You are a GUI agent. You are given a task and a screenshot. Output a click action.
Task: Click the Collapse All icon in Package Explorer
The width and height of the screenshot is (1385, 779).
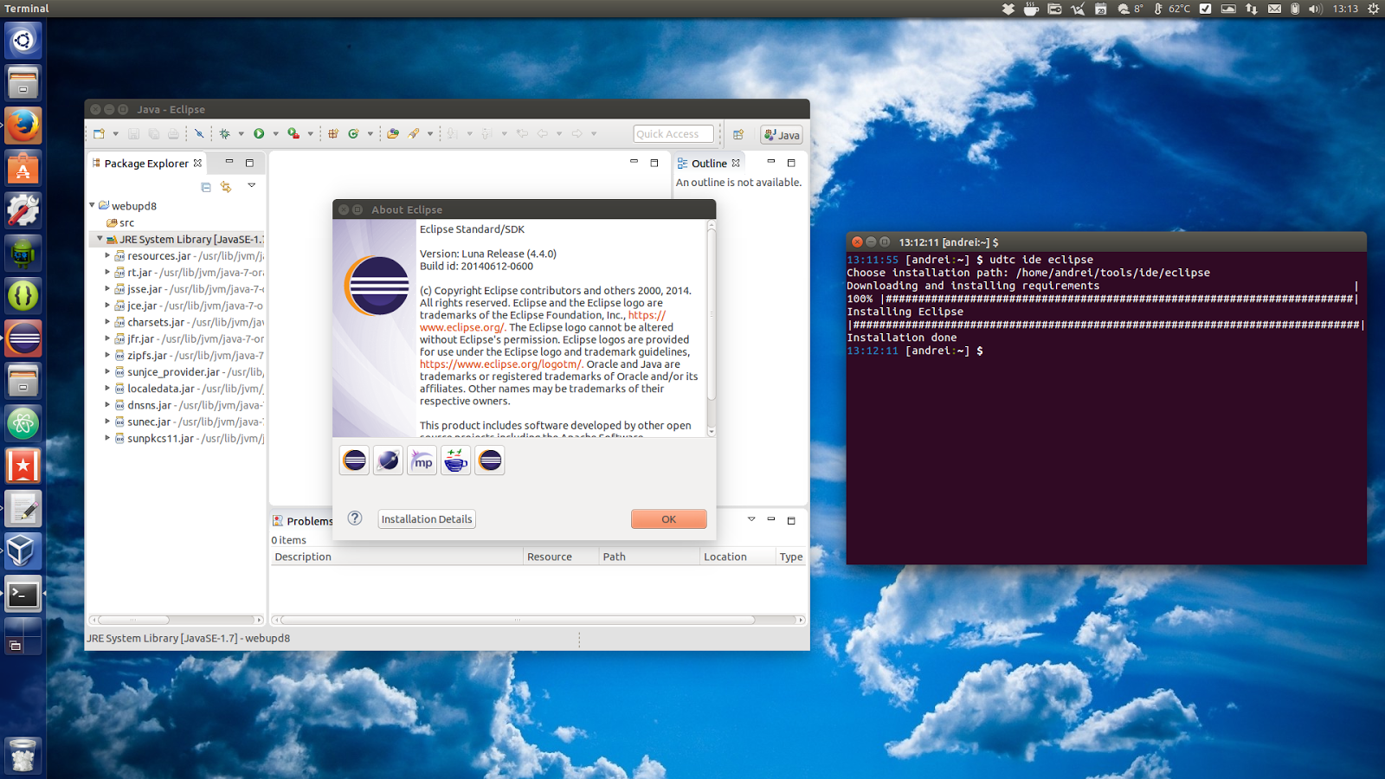206,187
